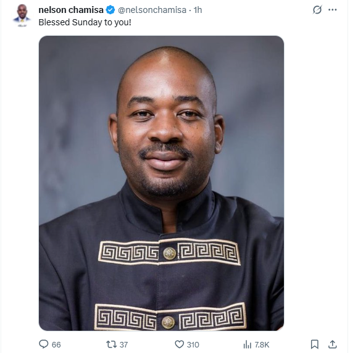This screenshot has height=353, width=358.
Task: Open the share post upload icon
Action: (x=333, y=344)
